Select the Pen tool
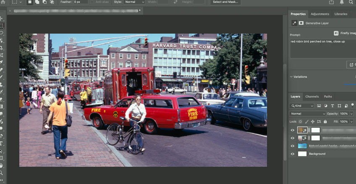The width and height of the screenshot is (356, 184). pyautogui.click(x=1, y=136)
